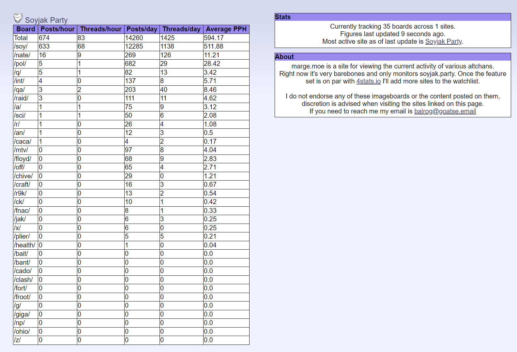Select the /health/ board cell
517x352 pixels.
pyautogui.click(x=24, y=245)
